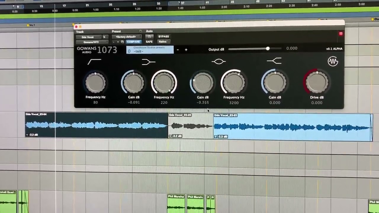Click the v0.1 ALPHA version text
Screen dimensions: 379x213
click(x=334, y=49)
